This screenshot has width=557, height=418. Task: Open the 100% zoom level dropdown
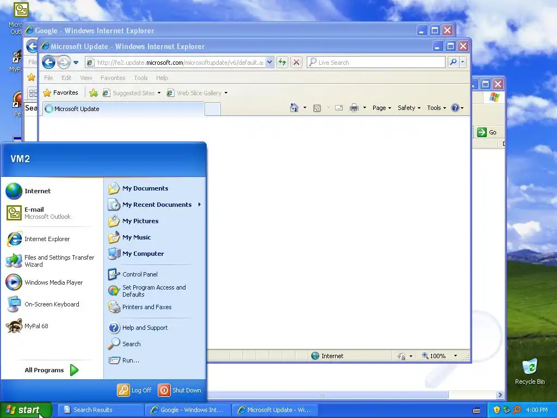coord(455,356)
